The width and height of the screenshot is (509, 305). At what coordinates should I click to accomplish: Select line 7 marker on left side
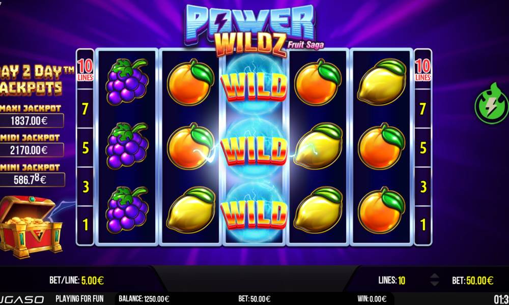pyautogui.click(x=85, y=109)
